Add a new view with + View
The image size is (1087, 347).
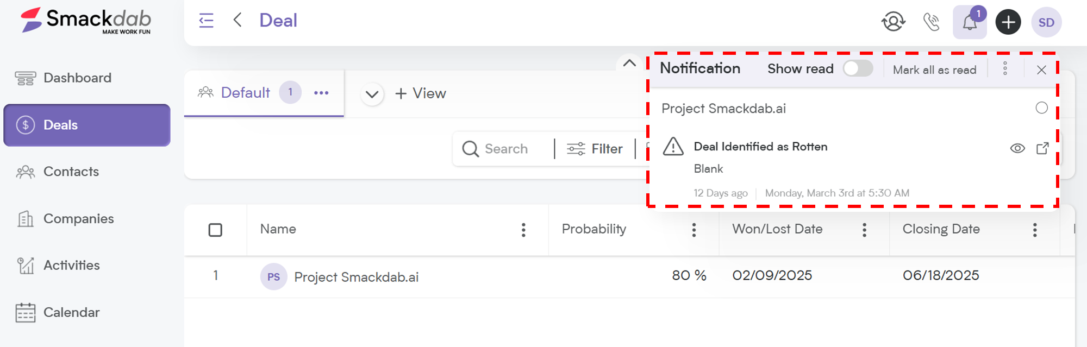tap(421, 93)
